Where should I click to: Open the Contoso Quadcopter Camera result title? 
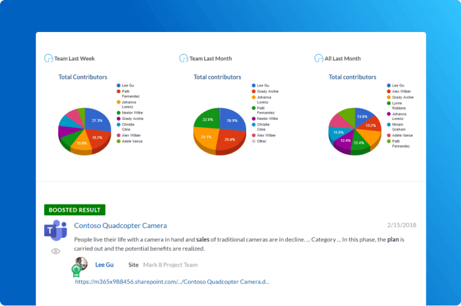coord(120,226)
